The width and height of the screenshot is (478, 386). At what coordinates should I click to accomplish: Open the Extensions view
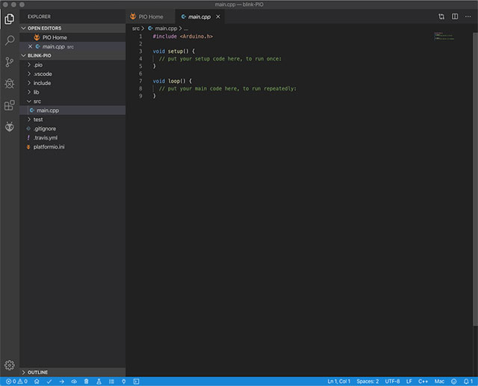click(10, 105)
